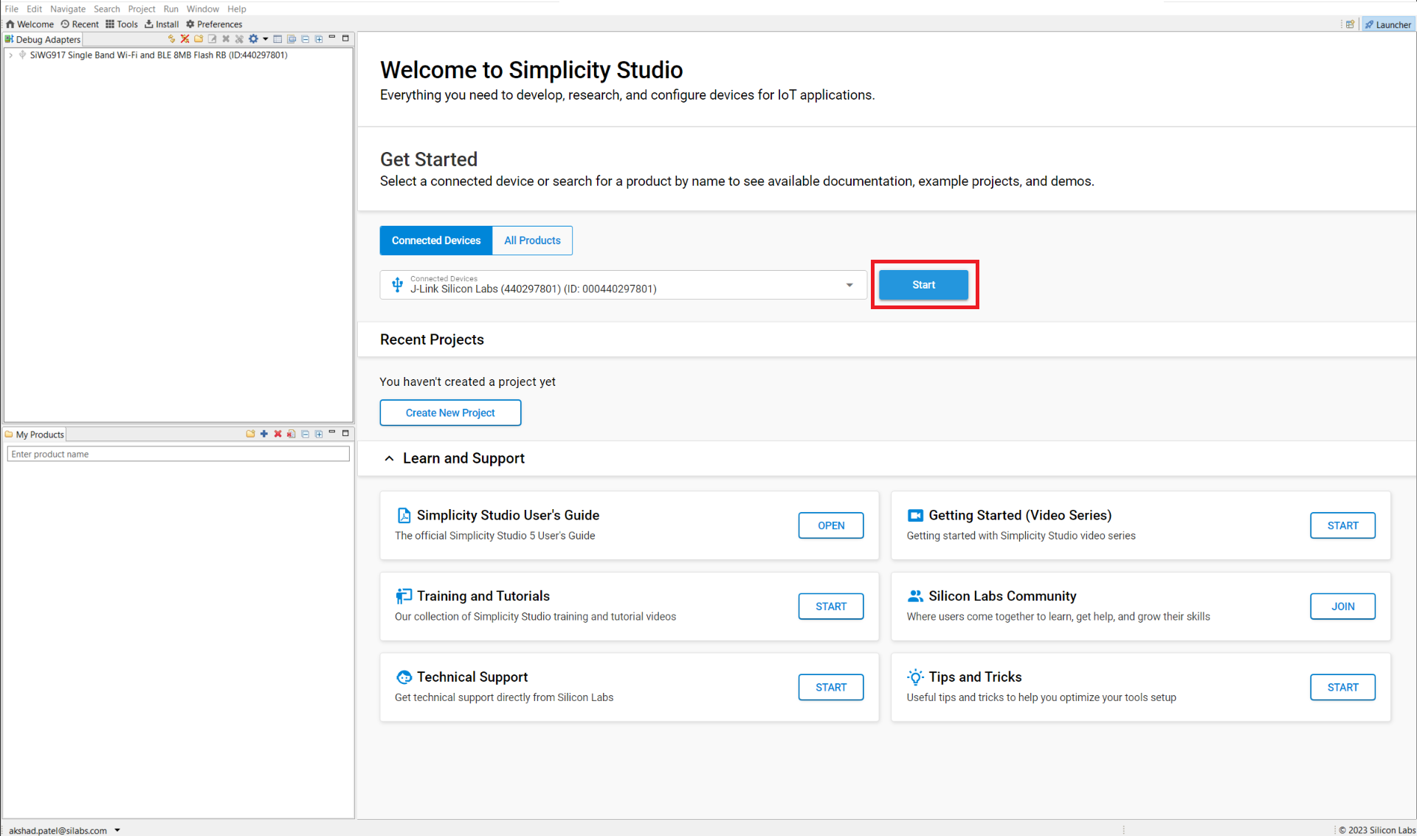Open the File menu
This screenshot has width=1417, height=836.
tap(12, 9)
